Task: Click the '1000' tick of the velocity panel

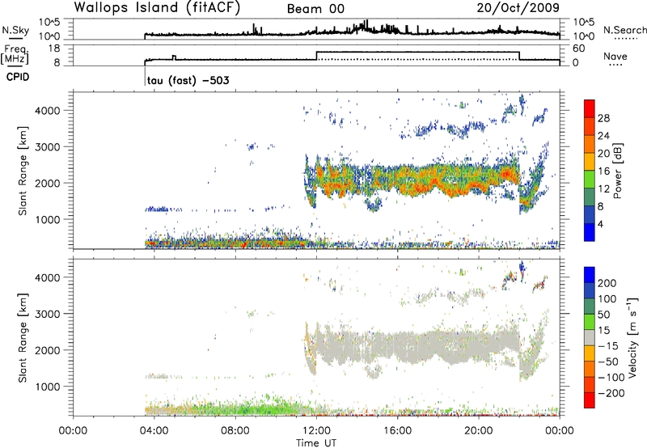Action: (x=48, y=387)
